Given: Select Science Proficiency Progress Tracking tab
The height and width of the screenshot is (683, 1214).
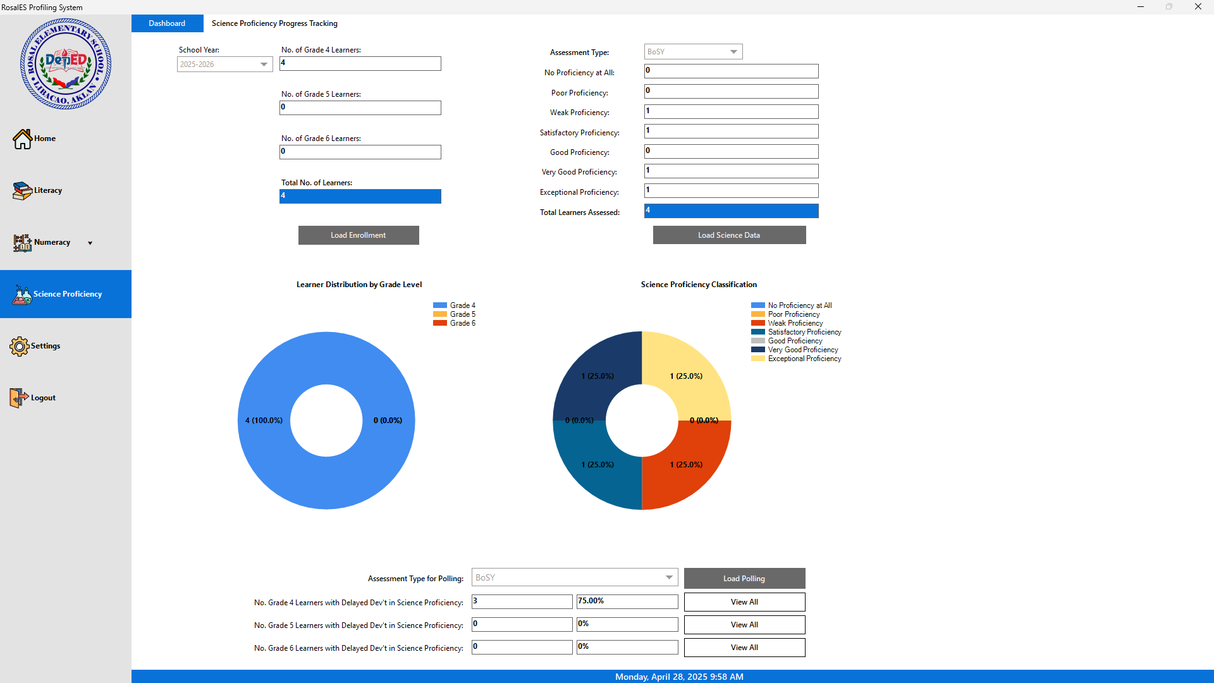Looking at the screenshot, I should pyautogui.click(x=274, y=23).
